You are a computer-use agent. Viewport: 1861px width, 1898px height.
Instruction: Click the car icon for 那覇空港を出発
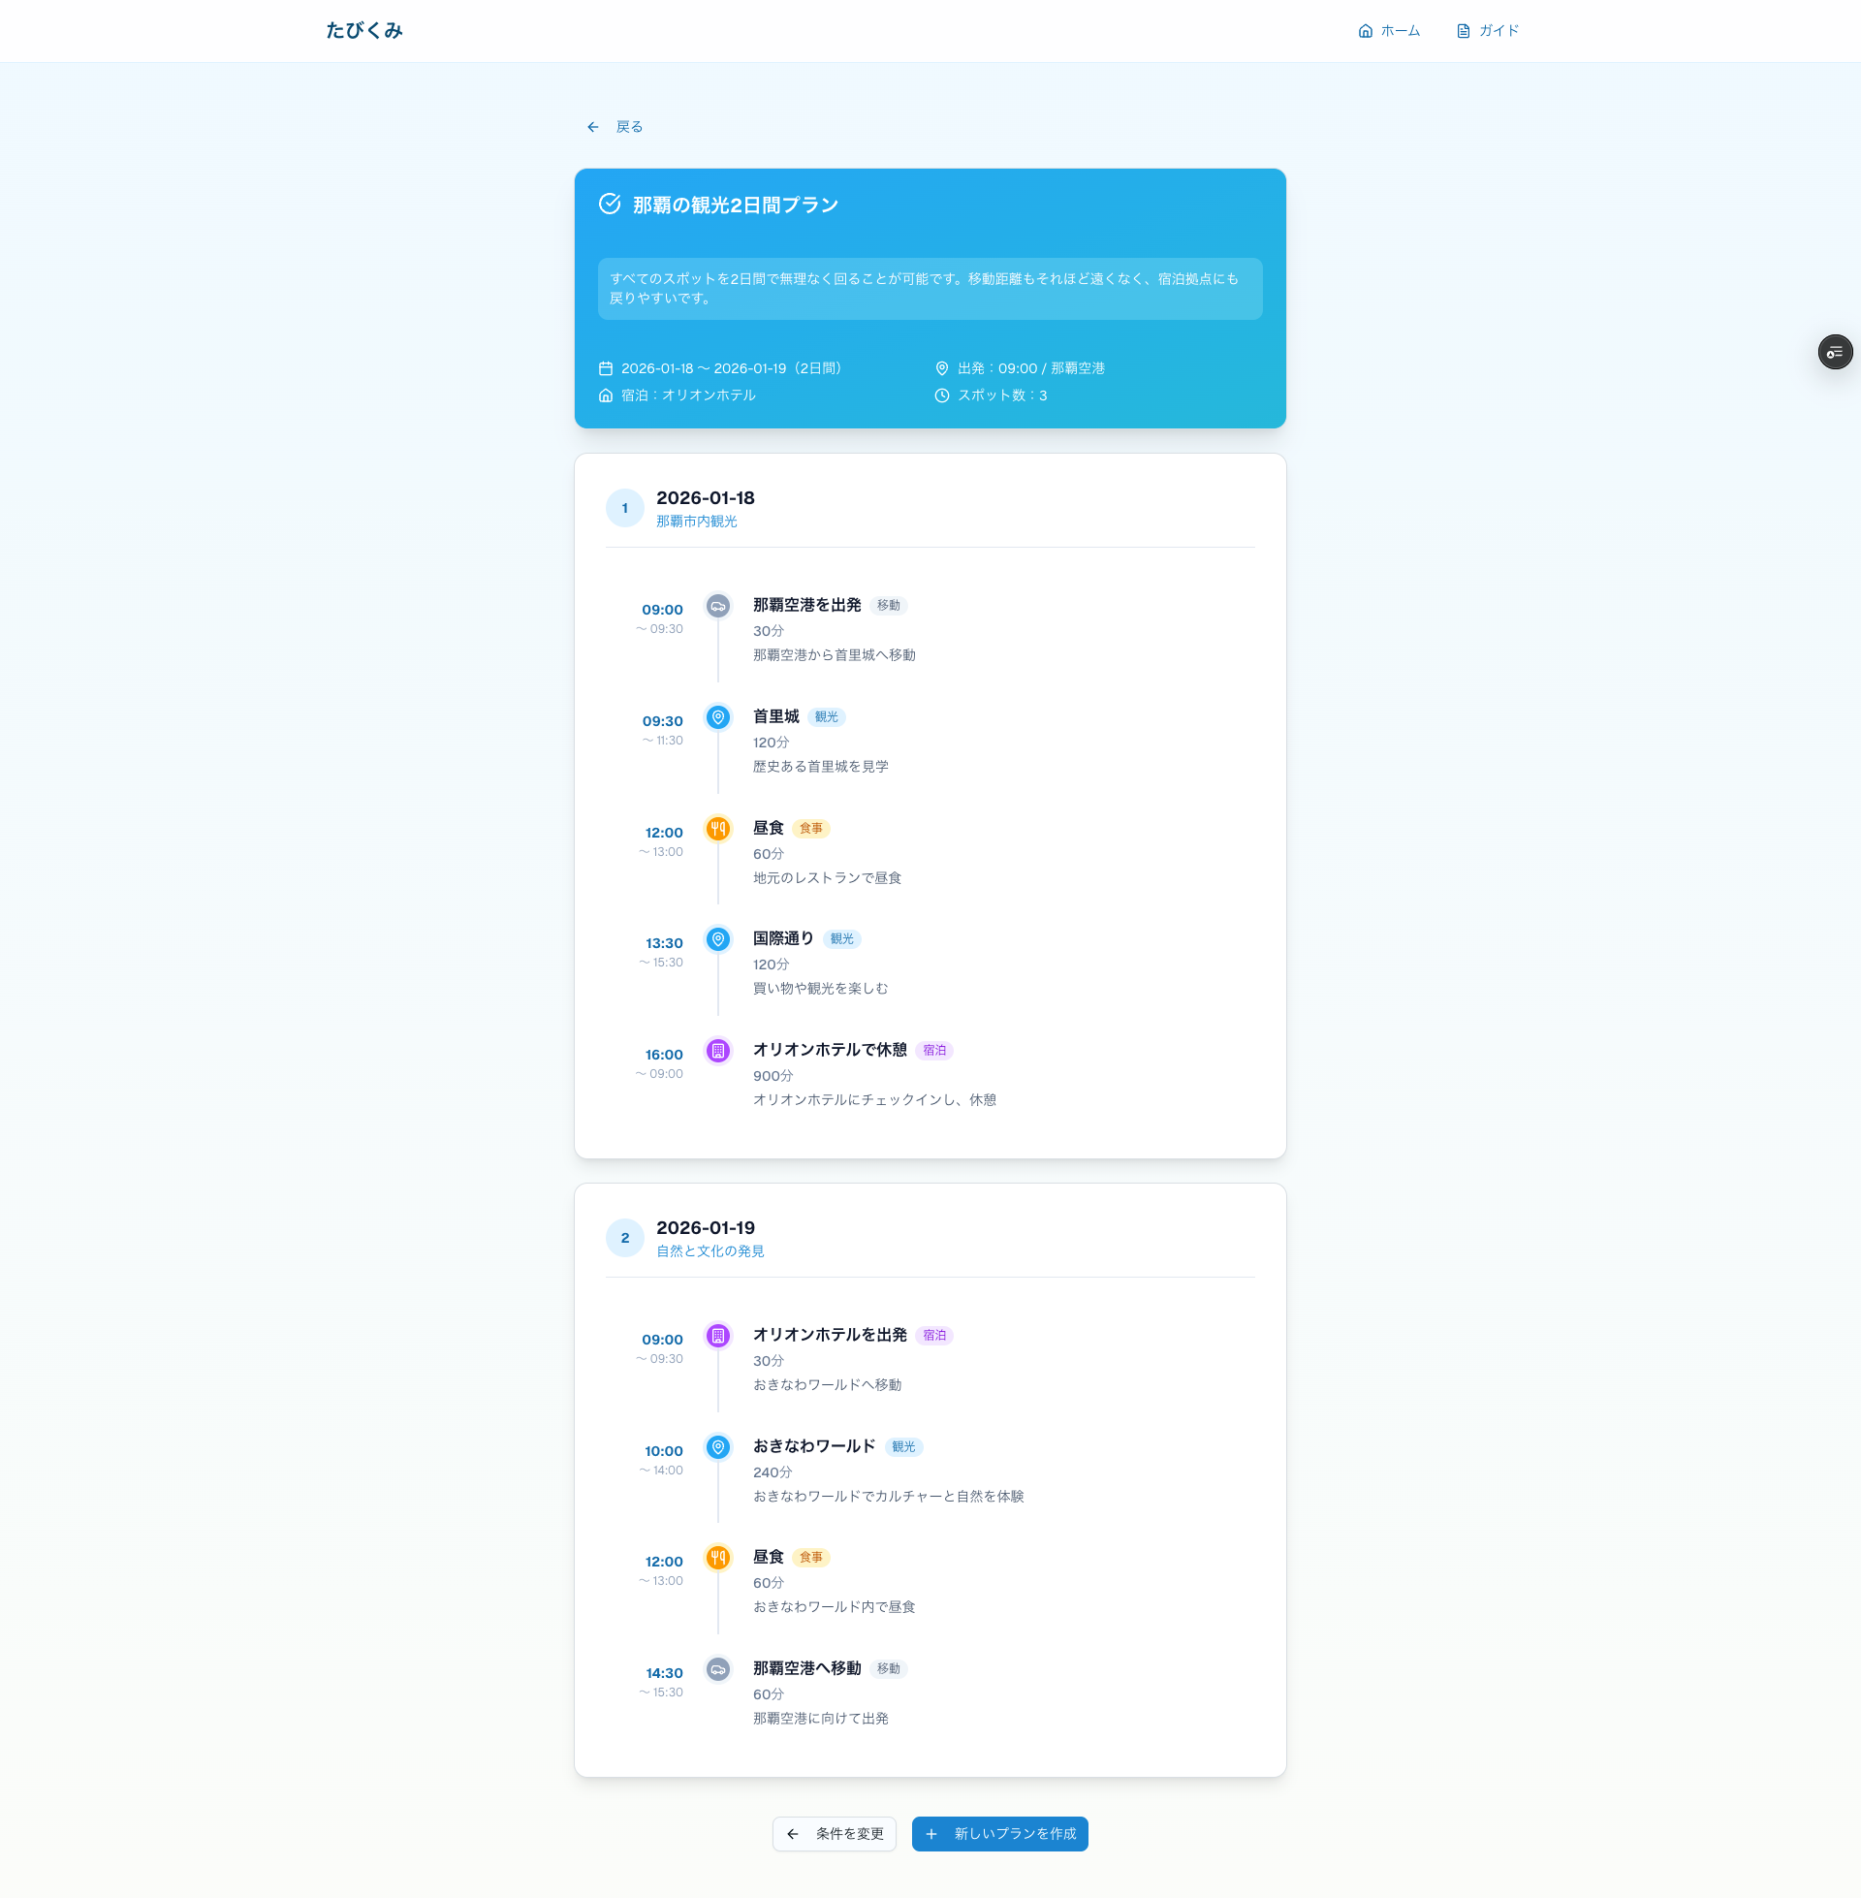click(x=717, y=606)
